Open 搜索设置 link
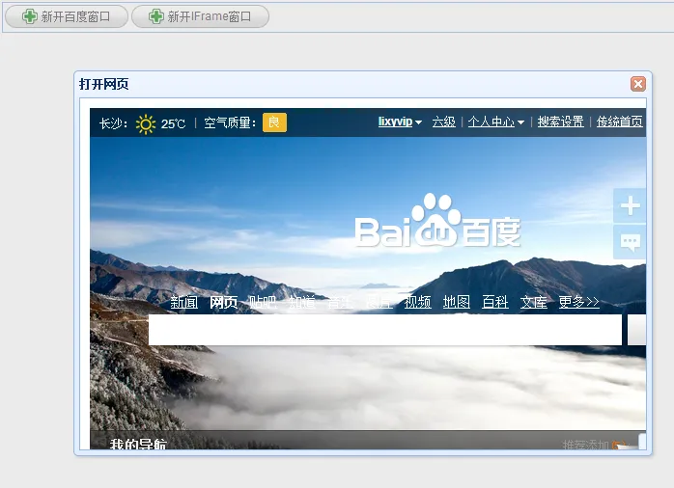This screenshot has height=488, width=674. pyautogui.click(x=560, y=122)
